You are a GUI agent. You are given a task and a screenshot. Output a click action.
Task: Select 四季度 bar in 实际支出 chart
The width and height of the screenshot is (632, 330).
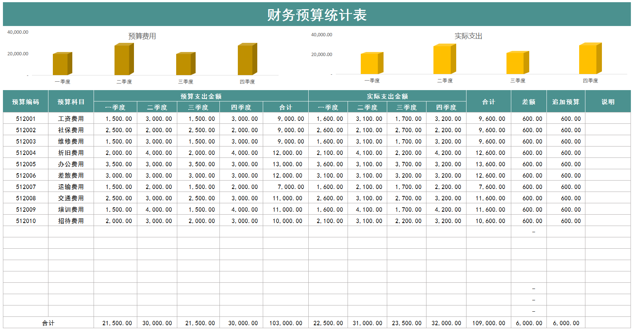[x=590, y=58]
